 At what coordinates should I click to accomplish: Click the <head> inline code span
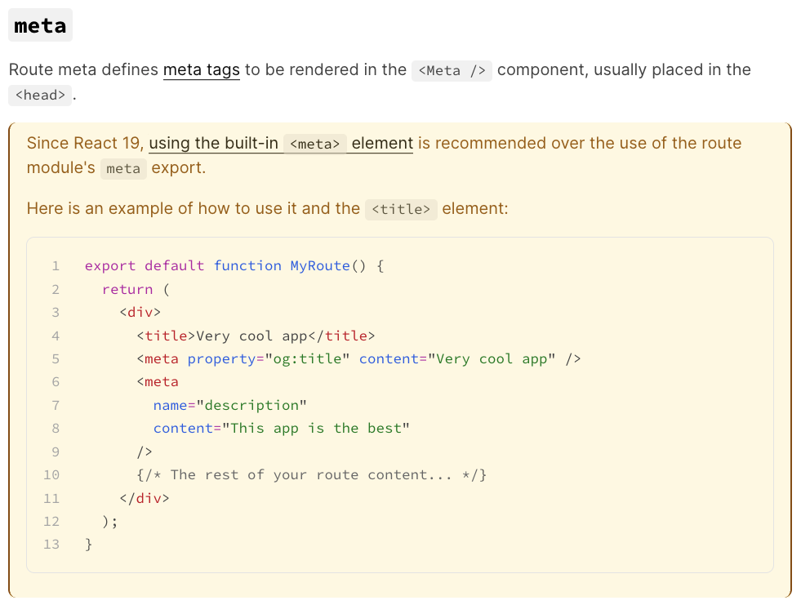tap(39, 95)
